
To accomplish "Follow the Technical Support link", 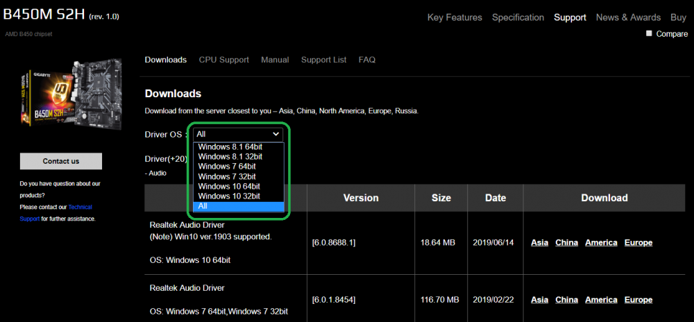I will click(x=56, y=213).
